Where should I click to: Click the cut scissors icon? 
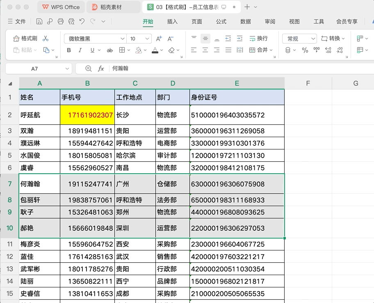46,39
